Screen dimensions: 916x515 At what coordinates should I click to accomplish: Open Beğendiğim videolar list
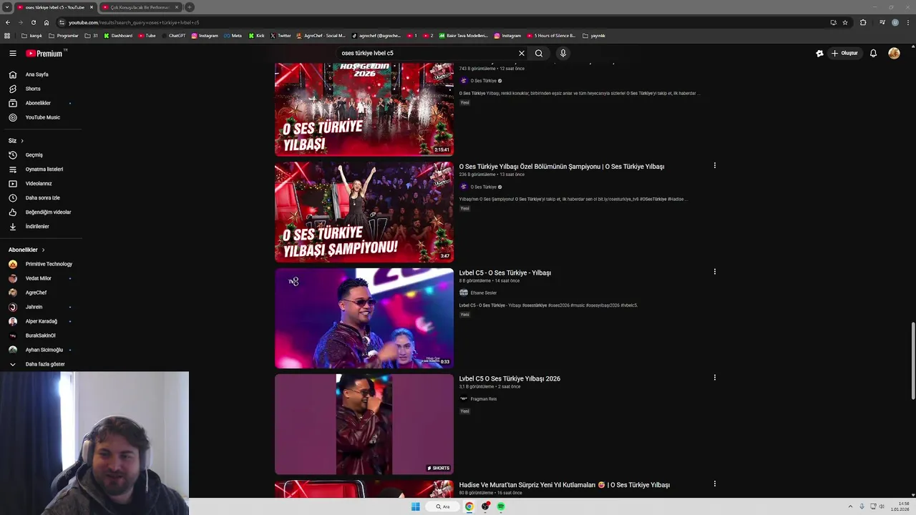click(48, 212)
